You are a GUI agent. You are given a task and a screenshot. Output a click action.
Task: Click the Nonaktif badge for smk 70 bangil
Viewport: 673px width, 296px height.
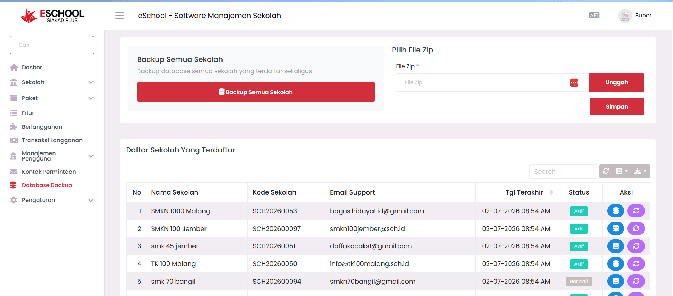point(579,282)
